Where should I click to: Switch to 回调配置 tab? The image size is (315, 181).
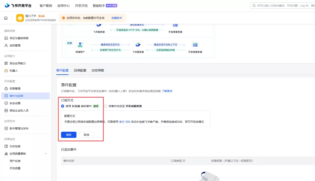click(80, 71)
